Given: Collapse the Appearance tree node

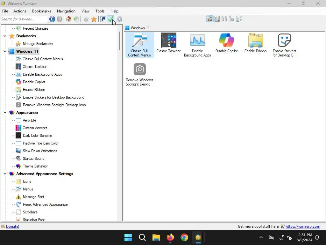Looking at the screenshot, I should pos(5,113).
